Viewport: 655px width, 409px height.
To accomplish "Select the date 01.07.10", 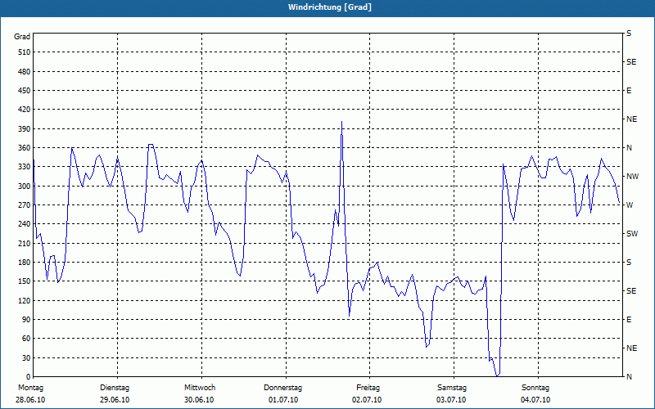I will click(x=283, y=400).
